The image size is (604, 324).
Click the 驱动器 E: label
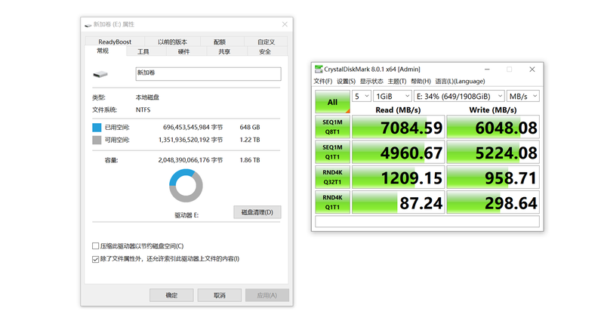click(x=186, y=215)
